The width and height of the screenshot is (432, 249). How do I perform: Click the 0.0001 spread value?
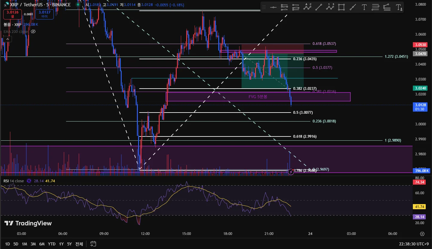pos(28,14)
